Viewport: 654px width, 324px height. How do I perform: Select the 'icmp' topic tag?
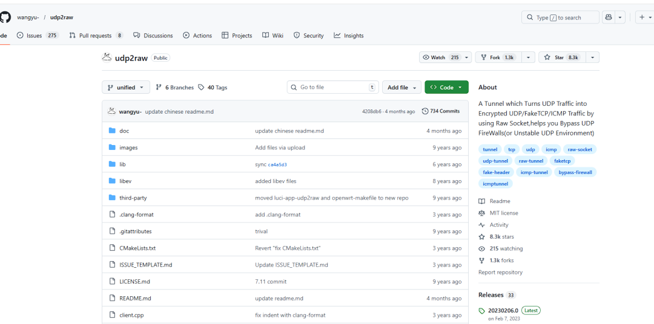pyautogui.click(x=552, y=149)
